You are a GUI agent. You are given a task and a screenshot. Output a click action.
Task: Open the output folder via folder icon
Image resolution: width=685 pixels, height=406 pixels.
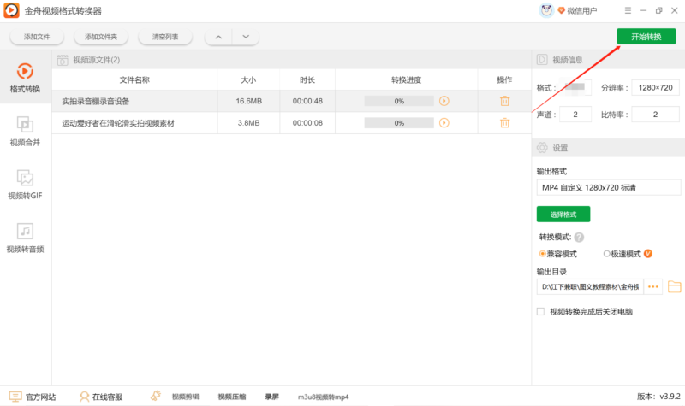674,286
